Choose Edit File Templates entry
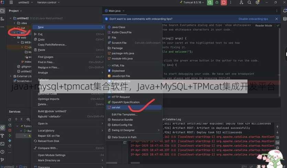 coord(134,115)
